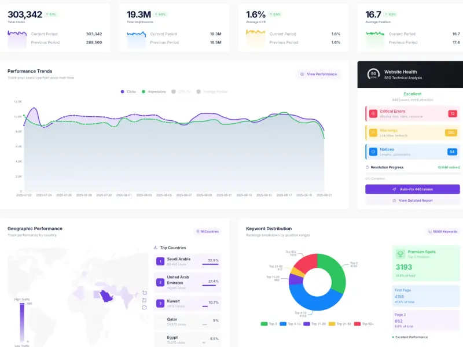Show the Average Position series in legend
The image size is (463, 347).
[212, 92]
